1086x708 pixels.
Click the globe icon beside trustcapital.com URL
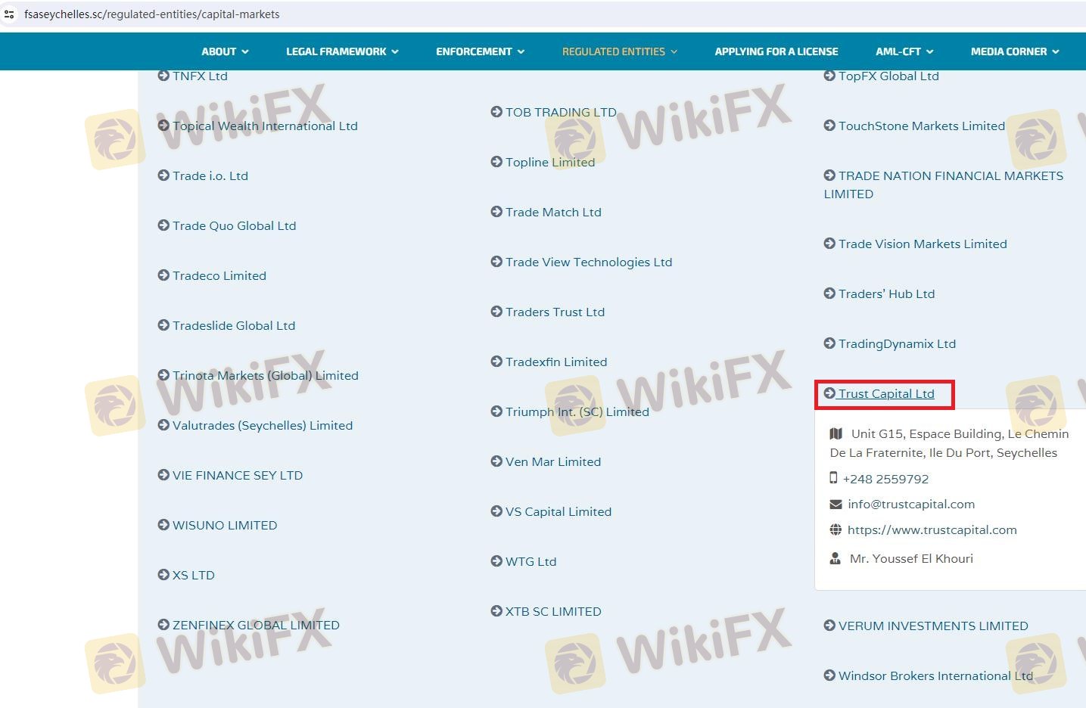point(836,529)
